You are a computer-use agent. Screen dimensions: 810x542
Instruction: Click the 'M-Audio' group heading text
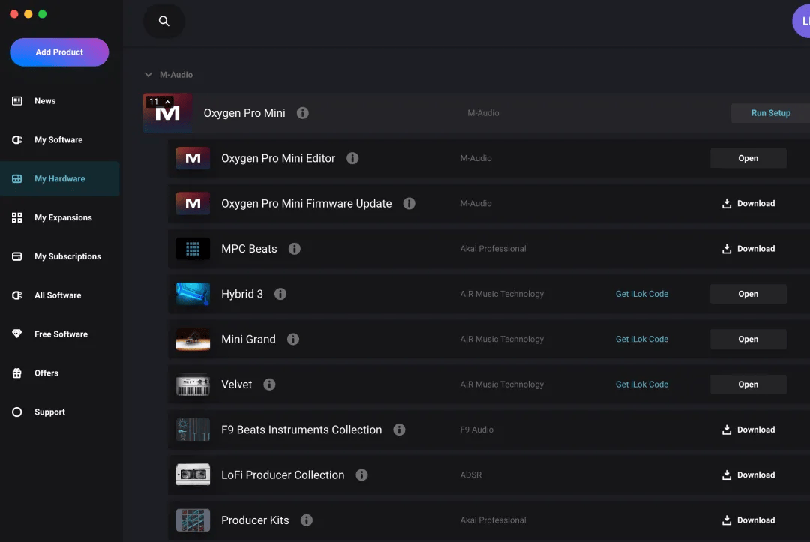(176, 75)
